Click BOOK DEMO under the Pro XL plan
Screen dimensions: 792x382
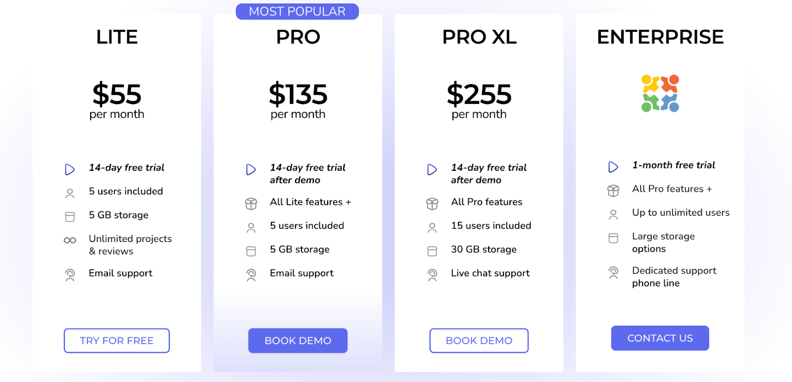point(479,340)
